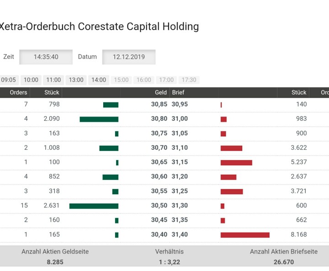Viewport: 329px width, 271px height.
Task: Select the 14:00 time button
Action: pos(99,80)
